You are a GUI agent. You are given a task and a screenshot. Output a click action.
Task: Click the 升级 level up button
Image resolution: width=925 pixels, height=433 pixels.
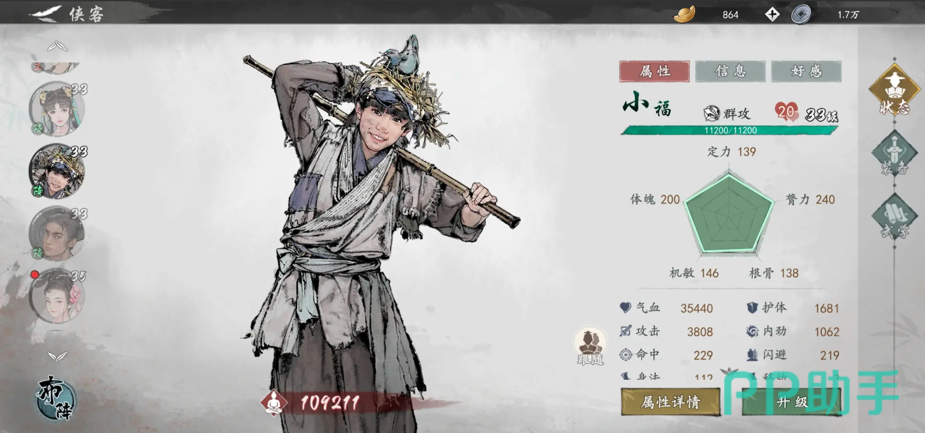pyautogui.click(x=792, y=402)
